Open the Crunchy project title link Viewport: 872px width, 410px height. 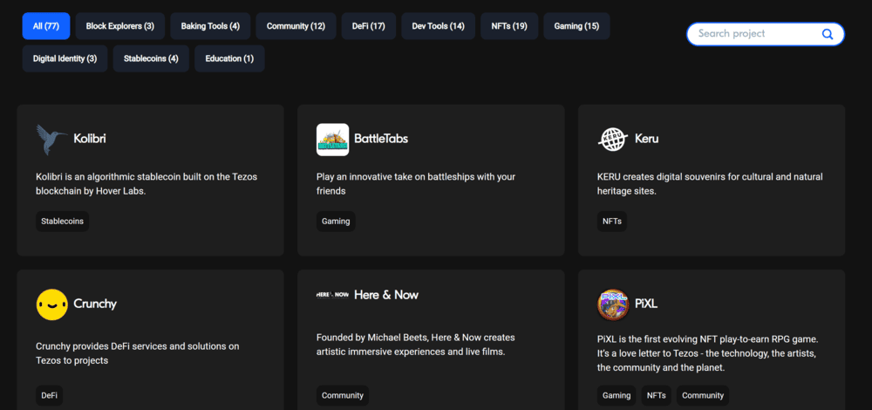click(x=95, y=304)
